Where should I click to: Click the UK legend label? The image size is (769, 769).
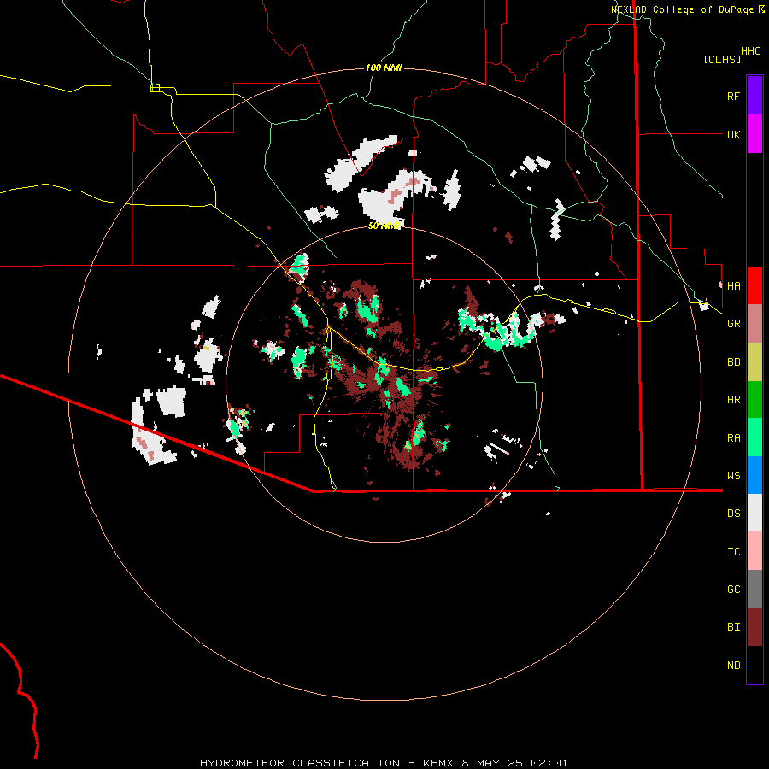pos(733,134)
